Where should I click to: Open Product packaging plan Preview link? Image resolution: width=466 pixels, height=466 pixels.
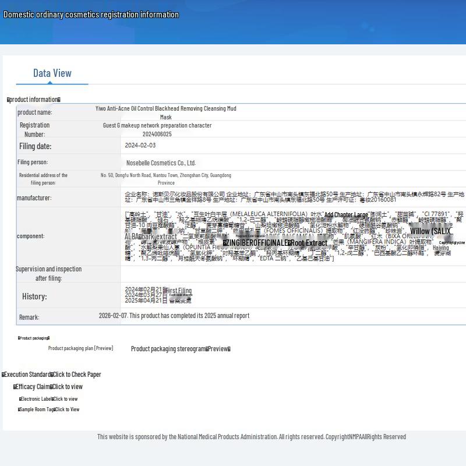point(80,348)
